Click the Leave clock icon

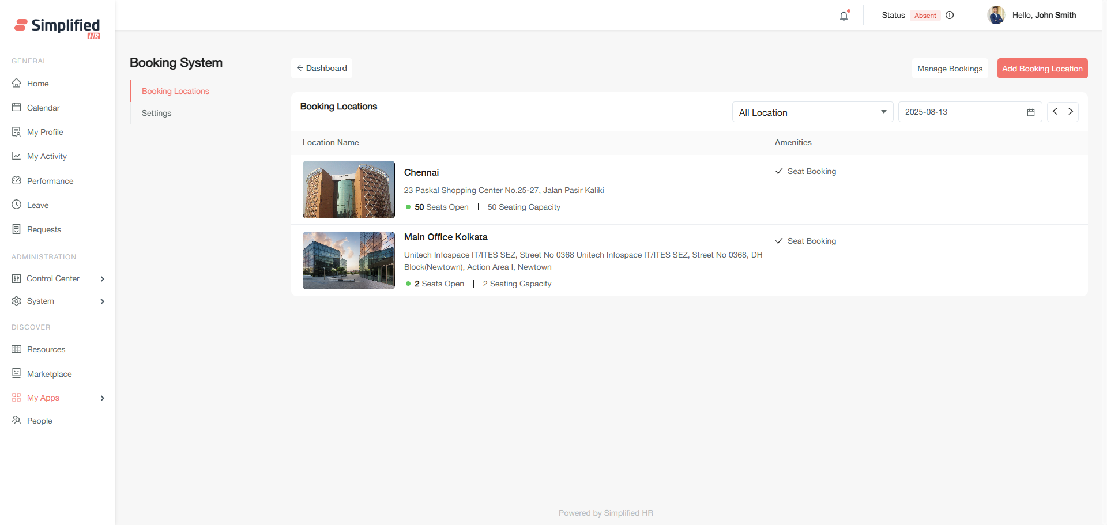coord(17,205)
